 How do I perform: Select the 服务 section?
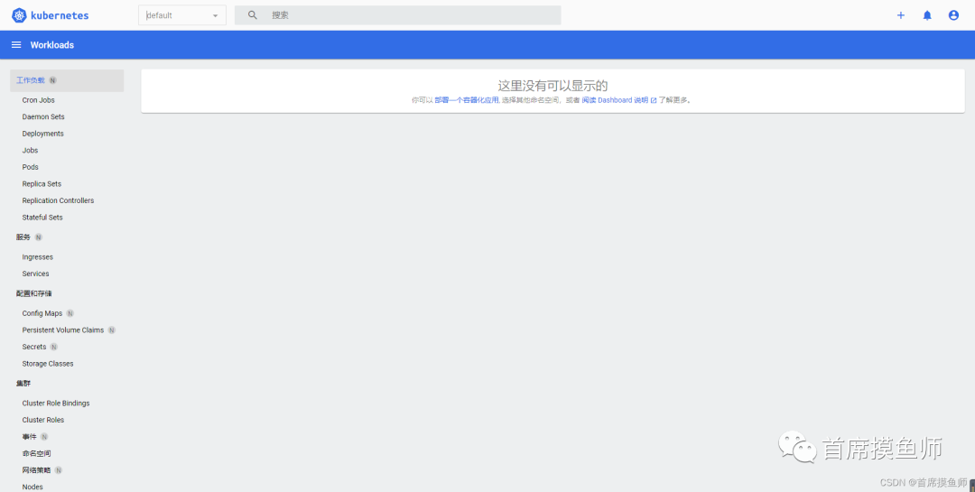(23, 237)
